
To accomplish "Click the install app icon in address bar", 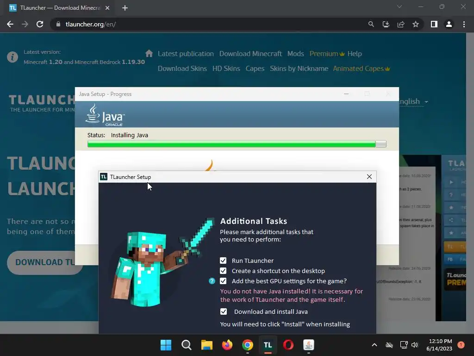I will point(386,24).
